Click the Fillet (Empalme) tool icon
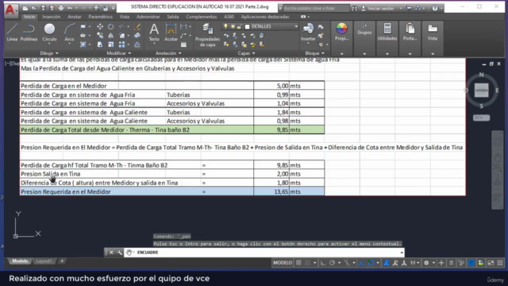The height and width of the screenshot is (286, 508). click(121, 36)
